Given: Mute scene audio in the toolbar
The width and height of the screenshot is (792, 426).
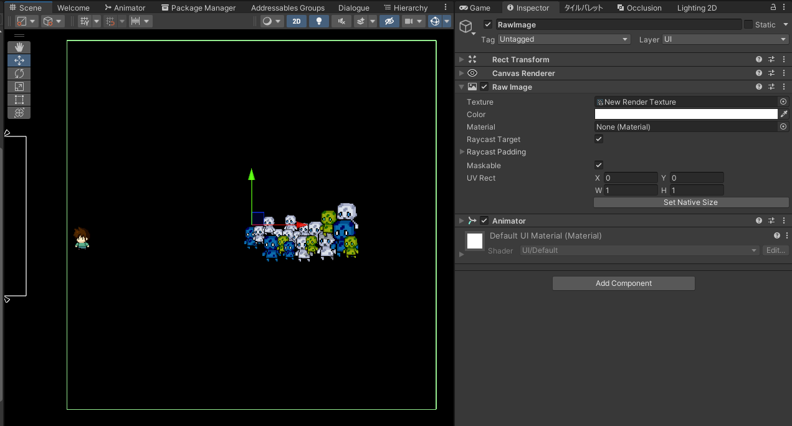Looking at the screenshot, I should 341,21.
